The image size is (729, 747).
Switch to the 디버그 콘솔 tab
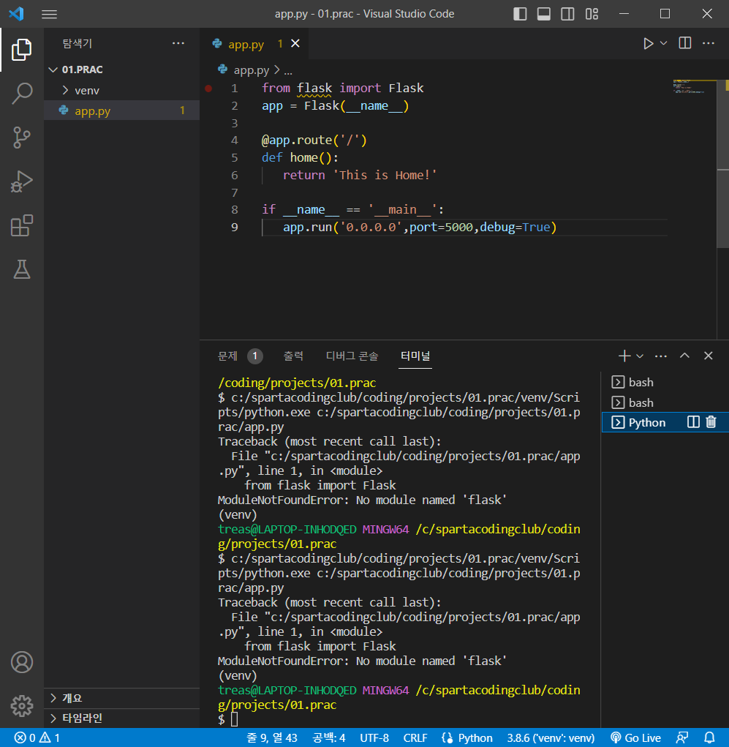click(x=352, y=356)
